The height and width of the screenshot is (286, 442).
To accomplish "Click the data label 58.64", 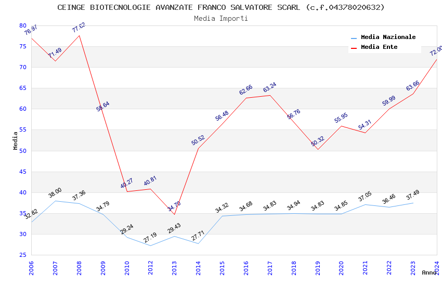I will coord(102,107).
